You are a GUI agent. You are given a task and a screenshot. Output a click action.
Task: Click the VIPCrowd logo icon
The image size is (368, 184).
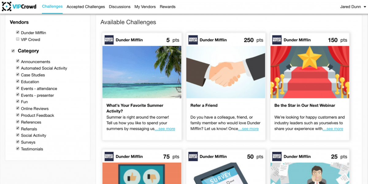(x=6, y=6)
